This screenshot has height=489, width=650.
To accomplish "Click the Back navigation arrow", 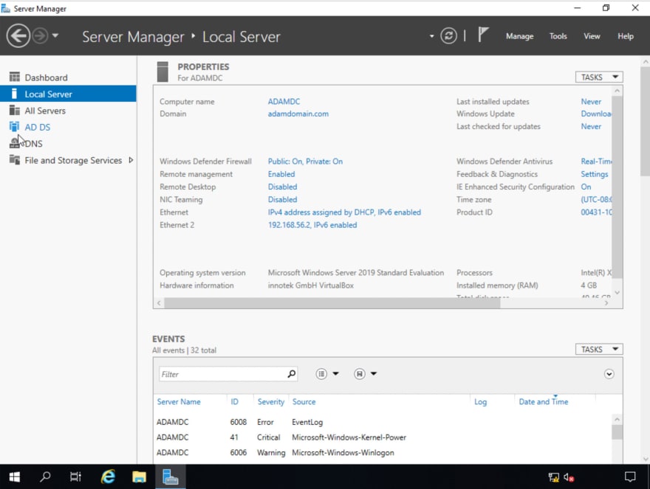I will coord(18,36).
